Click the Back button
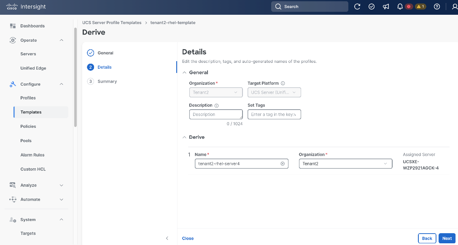Viewport: 458px width, 245px height. [x=427, y=238]
